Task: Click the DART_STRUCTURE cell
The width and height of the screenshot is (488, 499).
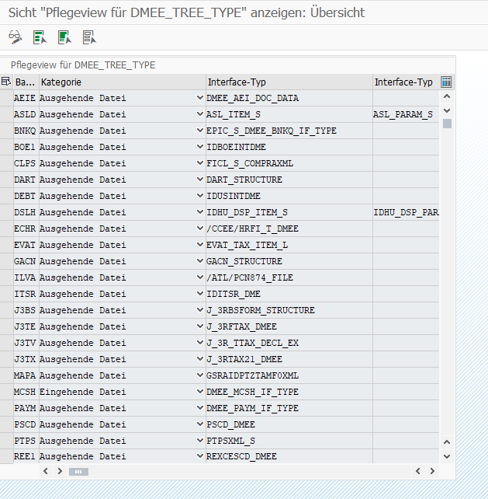Action: [x=289, y=180]
